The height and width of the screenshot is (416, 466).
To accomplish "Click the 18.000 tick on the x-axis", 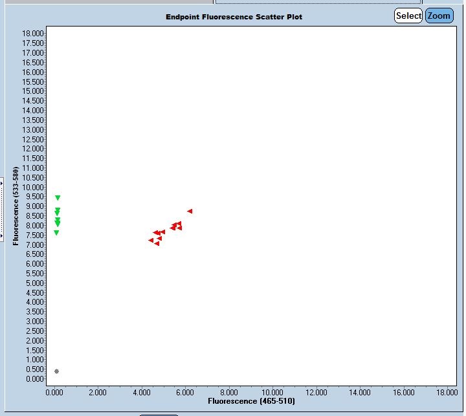I will pos(446,392).
